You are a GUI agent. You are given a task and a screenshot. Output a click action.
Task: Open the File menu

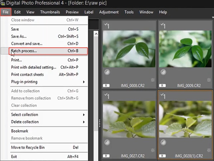pyautogui.click(x=6, y=12)
